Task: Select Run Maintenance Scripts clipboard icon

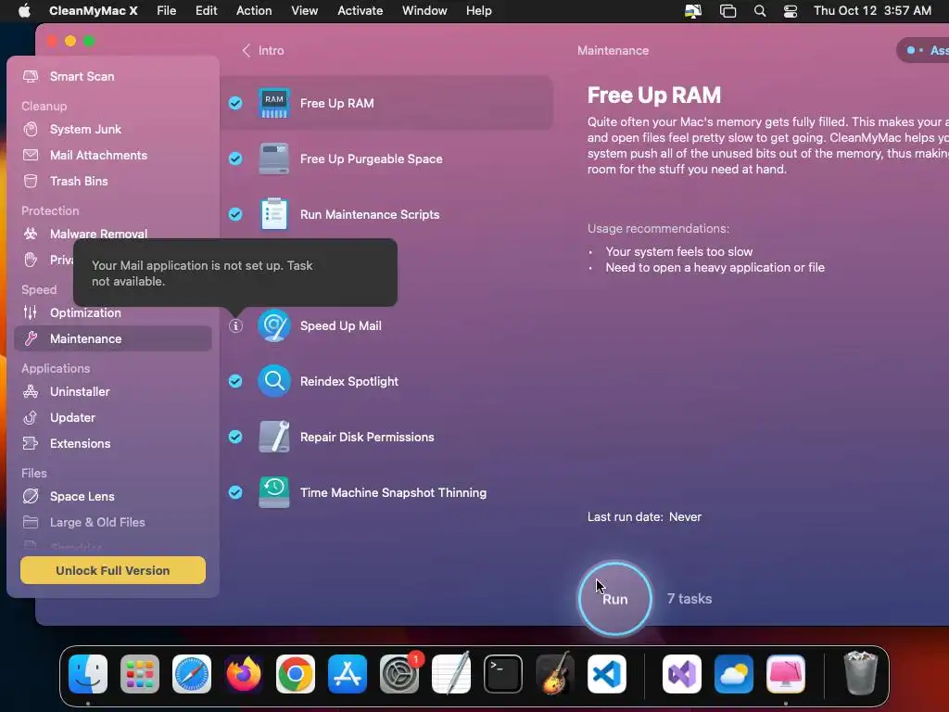Action: point(274,214)
